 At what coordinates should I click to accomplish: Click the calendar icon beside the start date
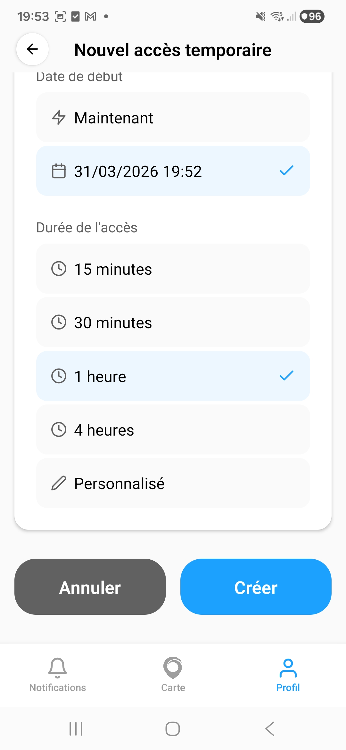coord(59,171)
